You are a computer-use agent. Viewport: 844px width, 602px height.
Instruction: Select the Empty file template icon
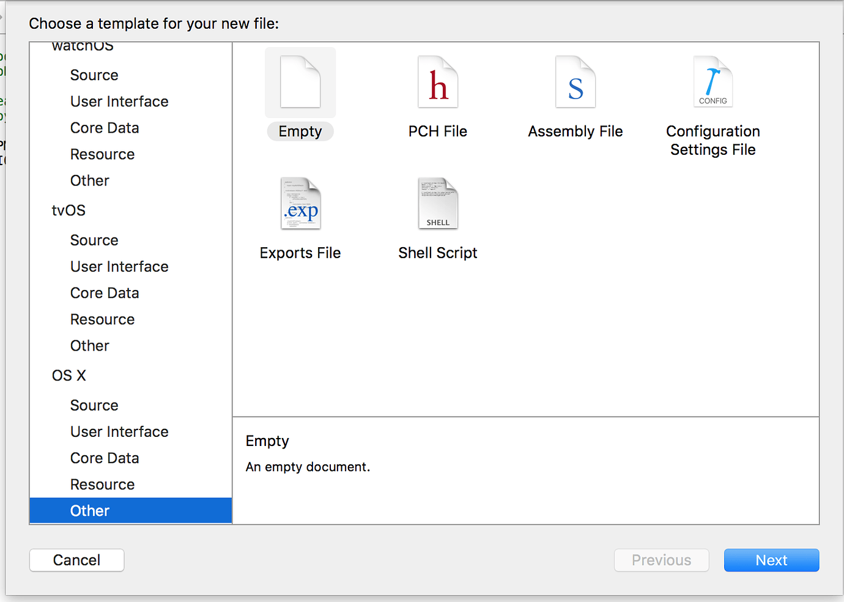tap(300, 82)
